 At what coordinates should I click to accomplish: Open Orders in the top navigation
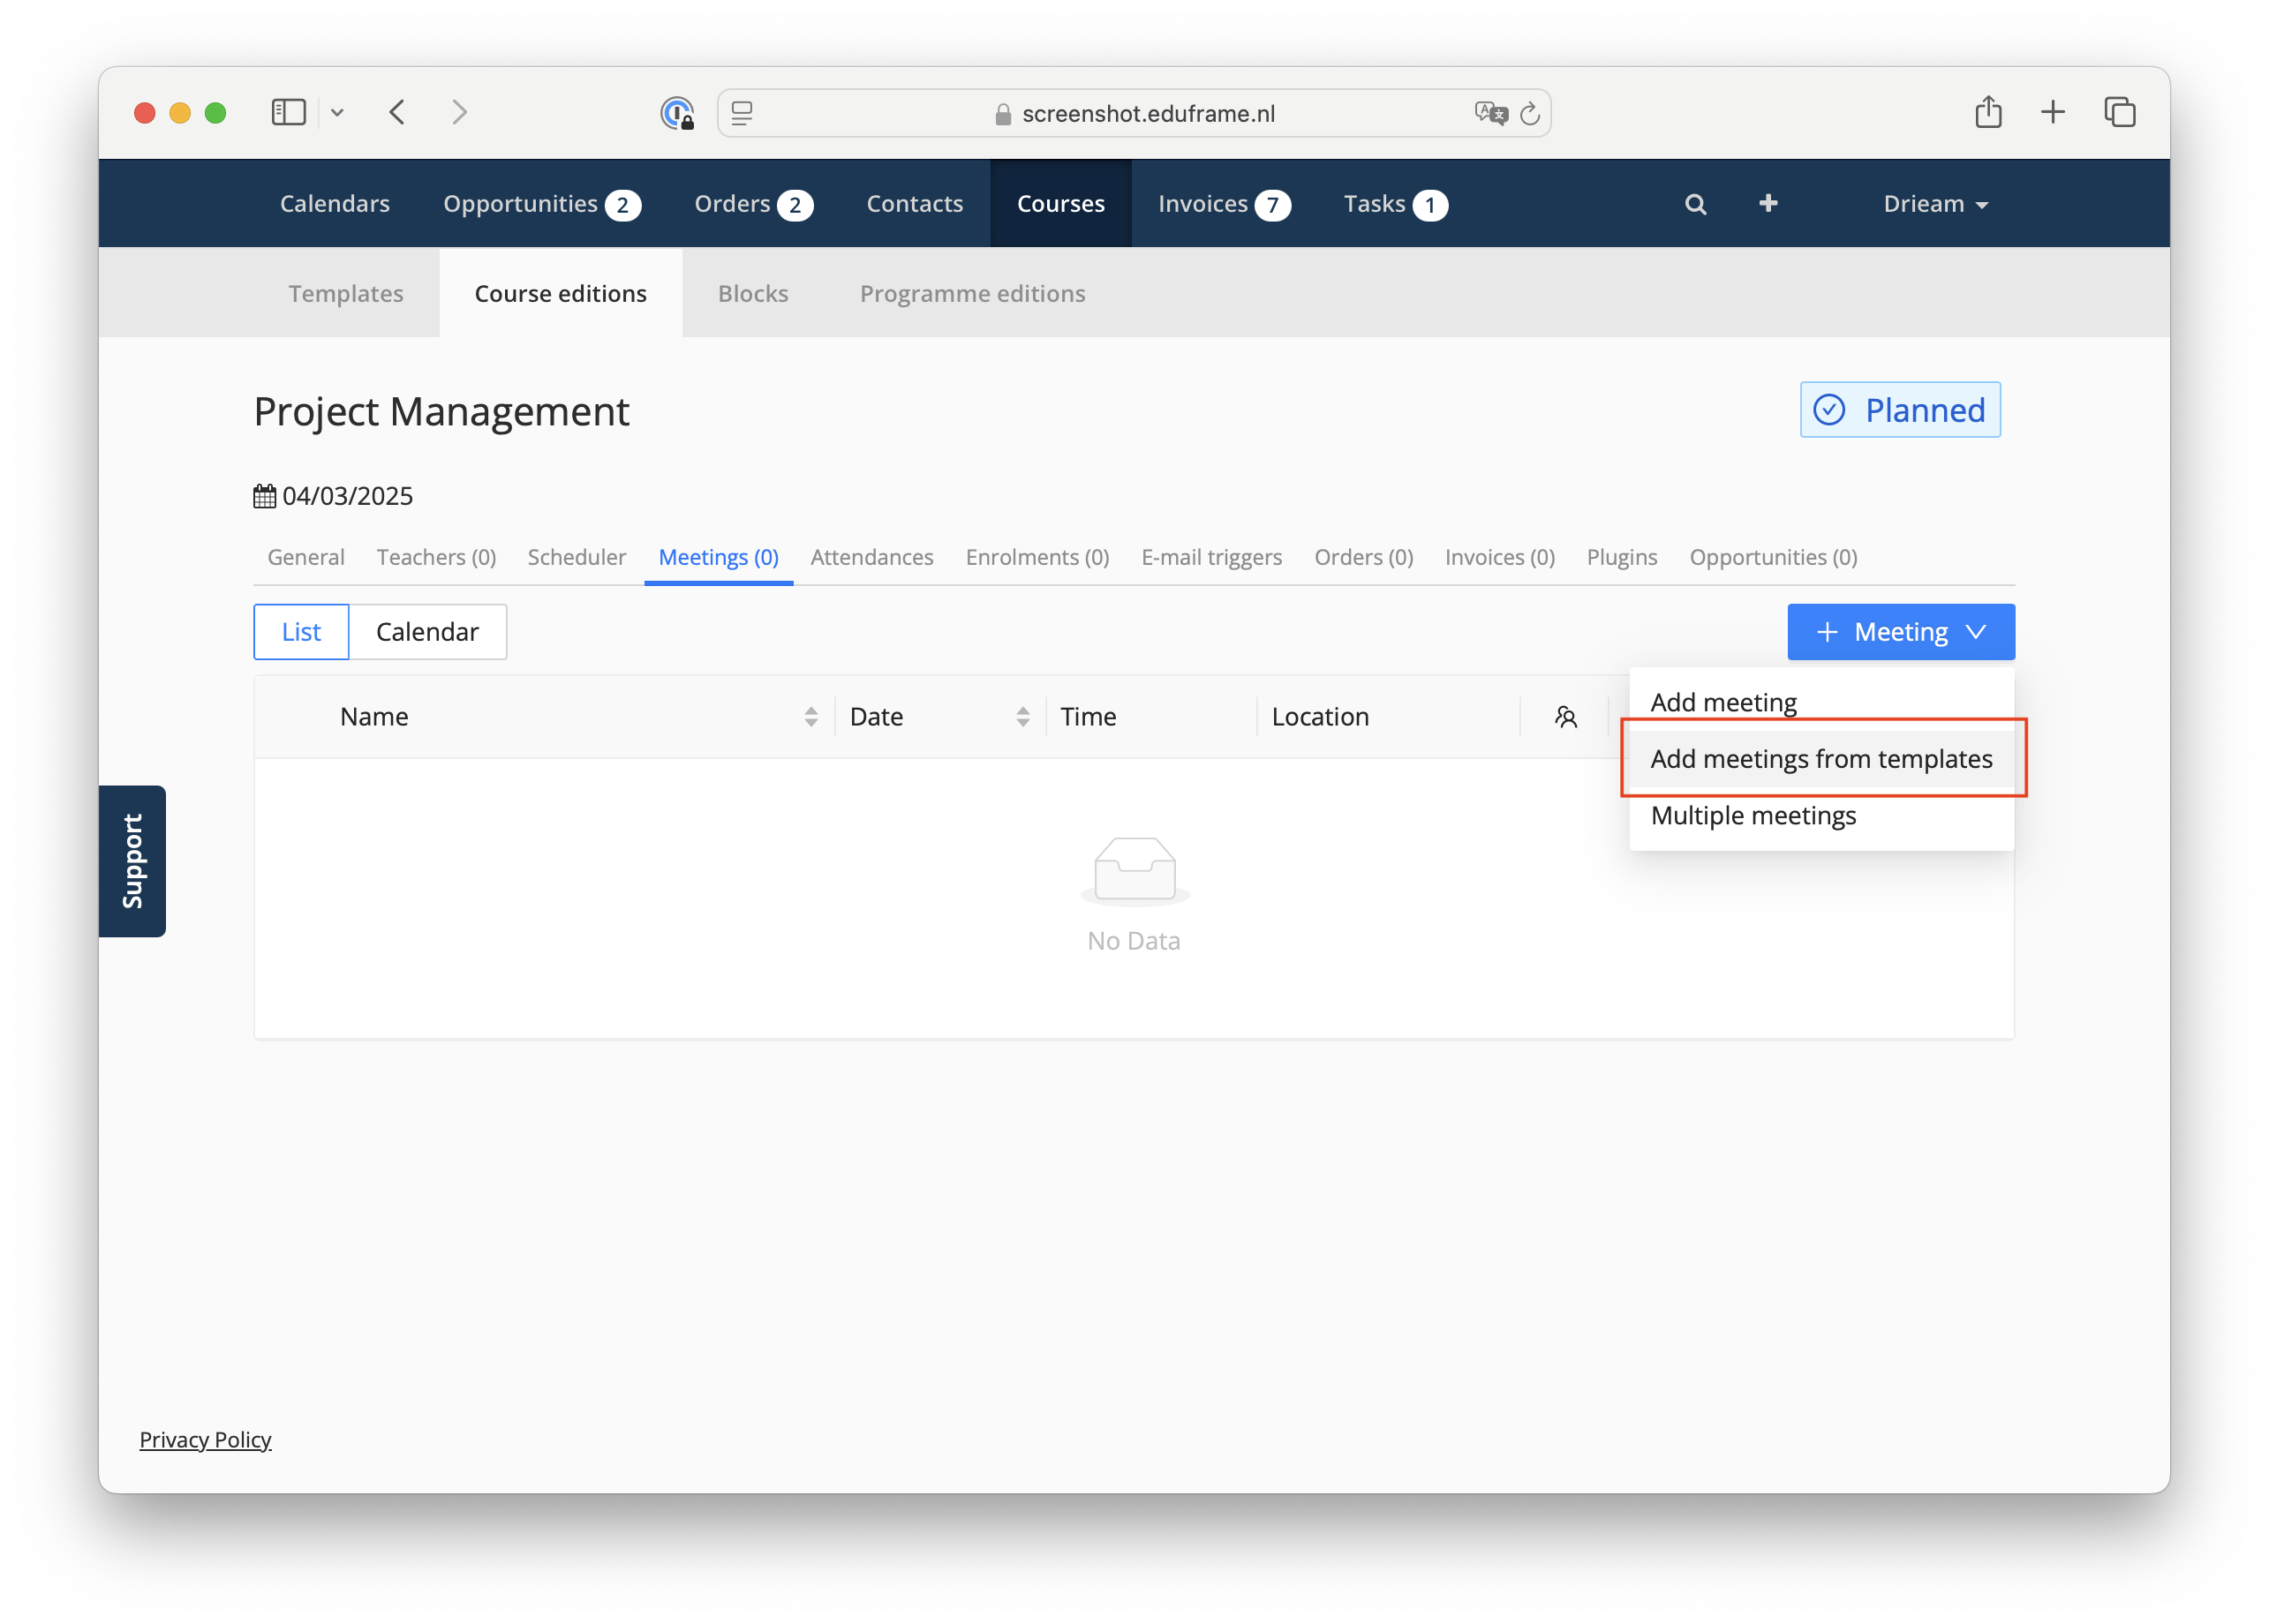point(753,203)
